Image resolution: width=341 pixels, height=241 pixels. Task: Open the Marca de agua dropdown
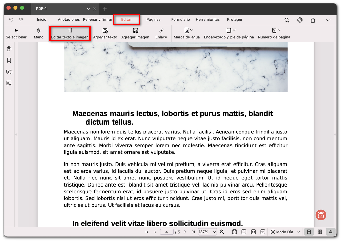pos(186,33)
